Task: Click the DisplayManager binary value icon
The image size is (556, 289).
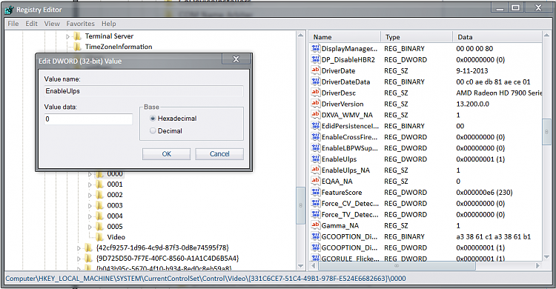Action: tap(315, 48)
